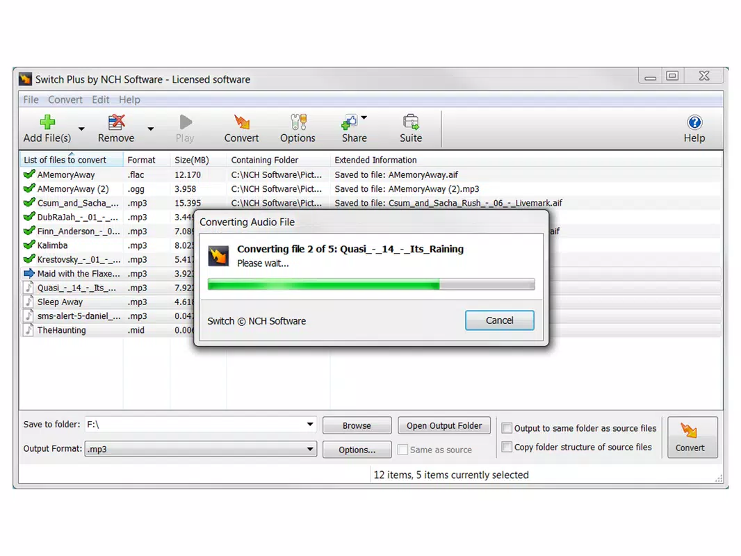This screenshot has width=741, height=556.
Task: Click the Browse button
Action: [357, 425]
